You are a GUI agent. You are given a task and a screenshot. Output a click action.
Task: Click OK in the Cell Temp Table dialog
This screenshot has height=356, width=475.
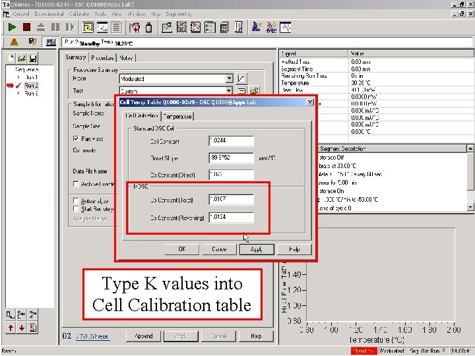coord(182,249)
